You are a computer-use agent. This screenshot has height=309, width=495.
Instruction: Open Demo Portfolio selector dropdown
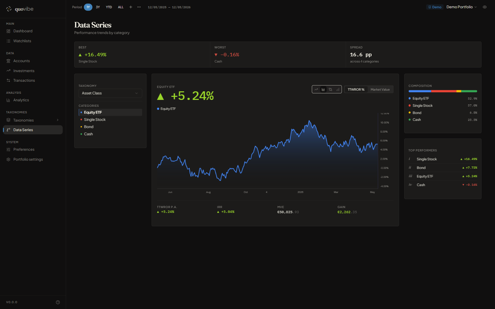click(462, 7)
